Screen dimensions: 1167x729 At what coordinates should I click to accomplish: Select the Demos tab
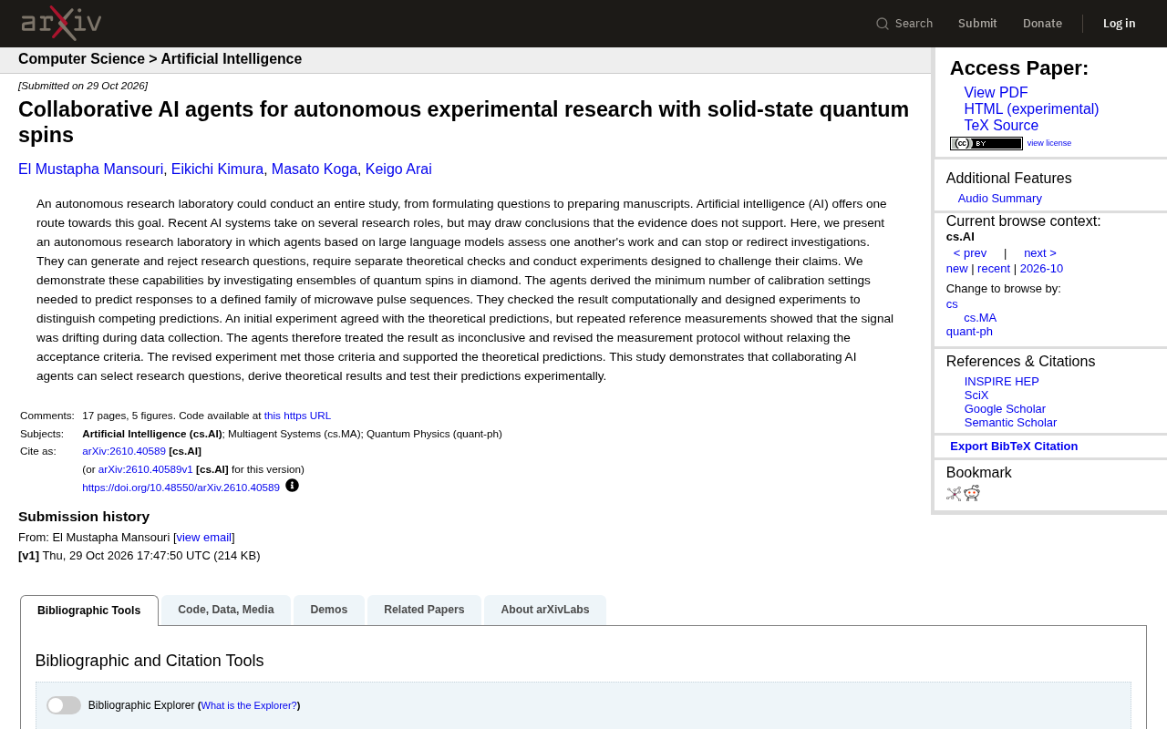click(x=329, y=610)
